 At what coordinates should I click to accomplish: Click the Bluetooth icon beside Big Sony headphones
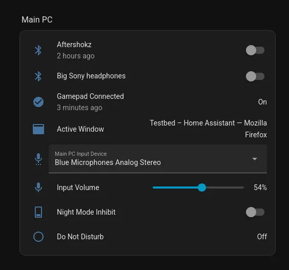coord(38,76)
